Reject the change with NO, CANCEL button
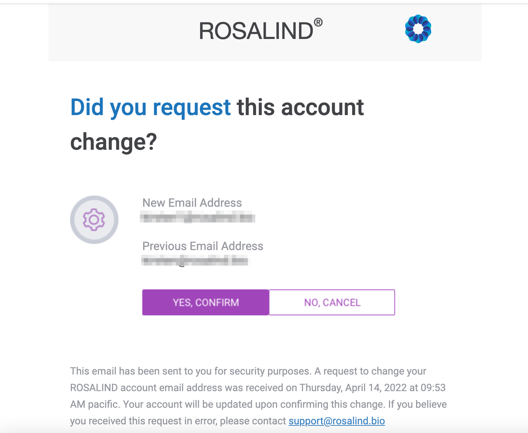Image resolution: width=528 pixels, height=433 pixels. point(332,302)
